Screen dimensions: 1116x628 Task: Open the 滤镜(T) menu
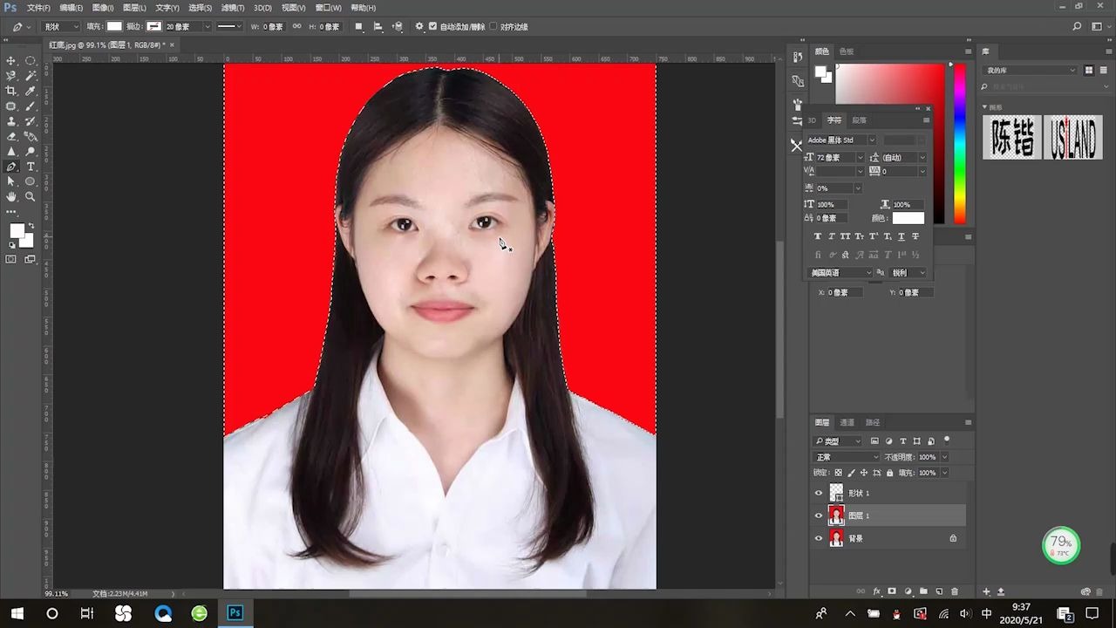[x=233, y=8]
